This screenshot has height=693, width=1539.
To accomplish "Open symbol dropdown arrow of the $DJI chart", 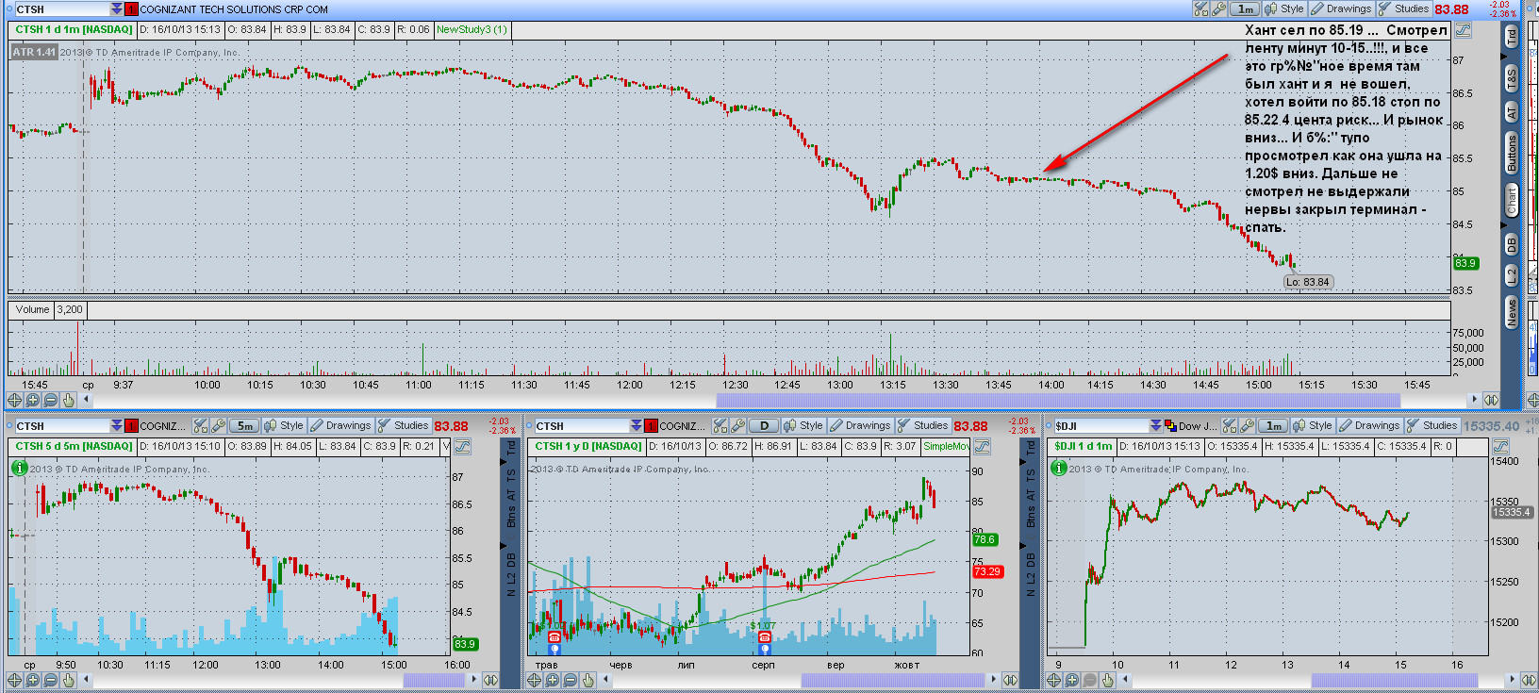I will point(1156,426).
